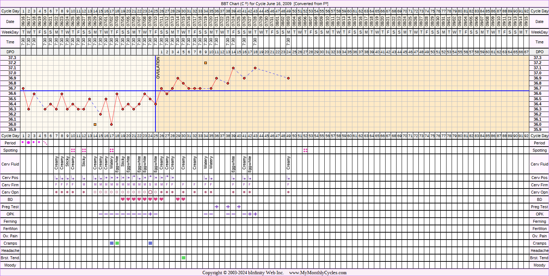
Task: Click the heavy period dot on day 2
Action: coord(28,143)
